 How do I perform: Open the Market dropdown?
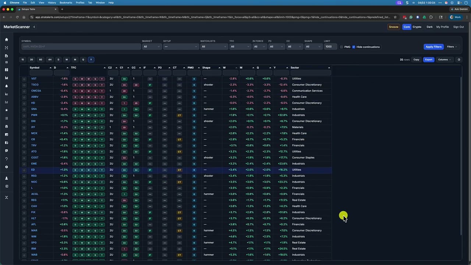pos(152,47)
